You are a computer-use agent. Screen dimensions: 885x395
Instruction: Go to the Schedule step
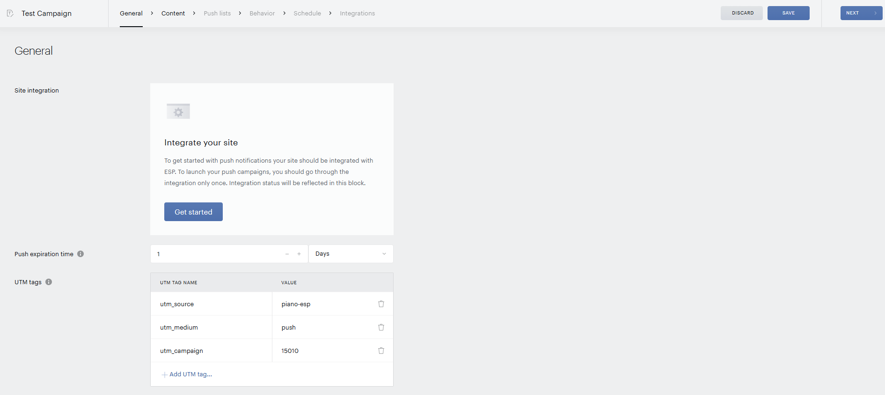click(307, 13)
